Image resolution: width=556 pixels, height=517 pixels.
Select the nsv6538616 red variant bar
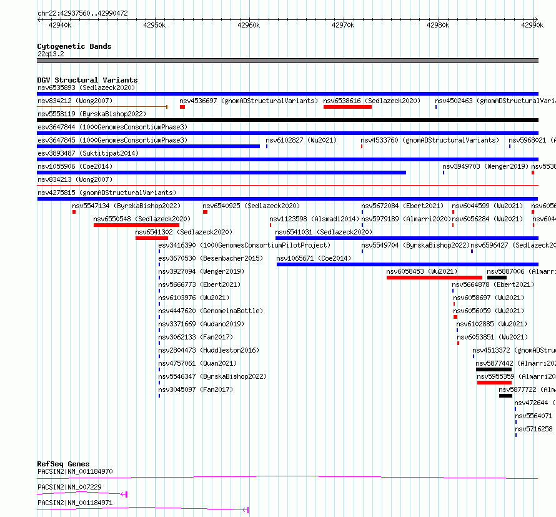[x=347, y=107]
